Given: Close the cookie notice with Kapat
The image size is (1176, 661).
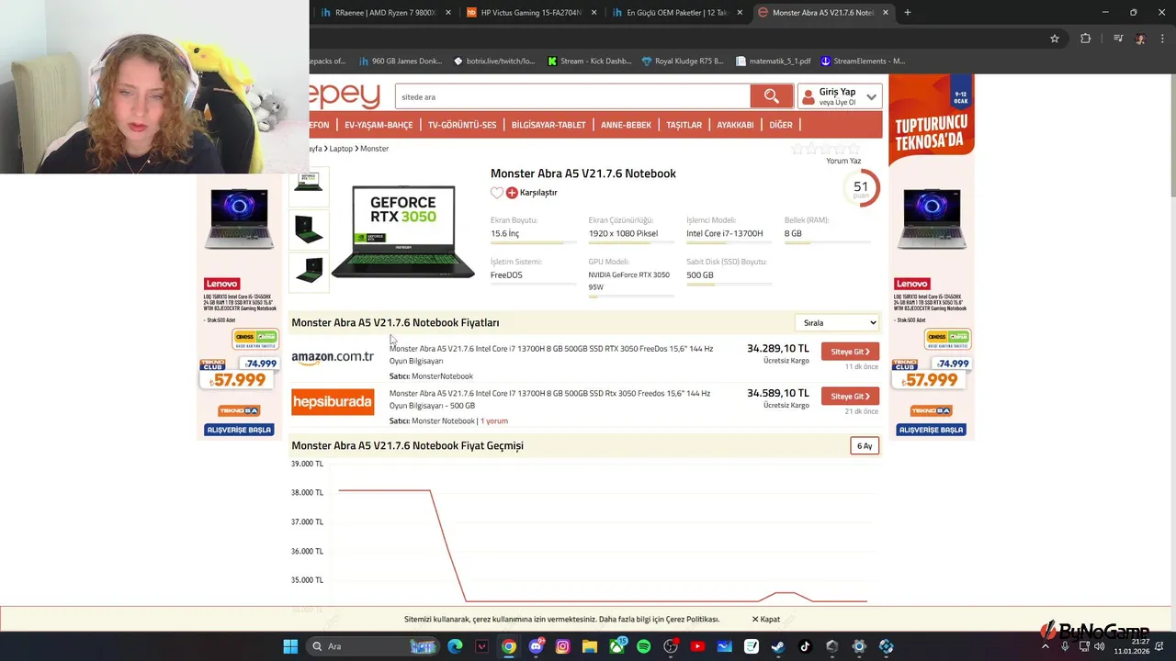Looking at the screenshot, I should coord(766,620).
